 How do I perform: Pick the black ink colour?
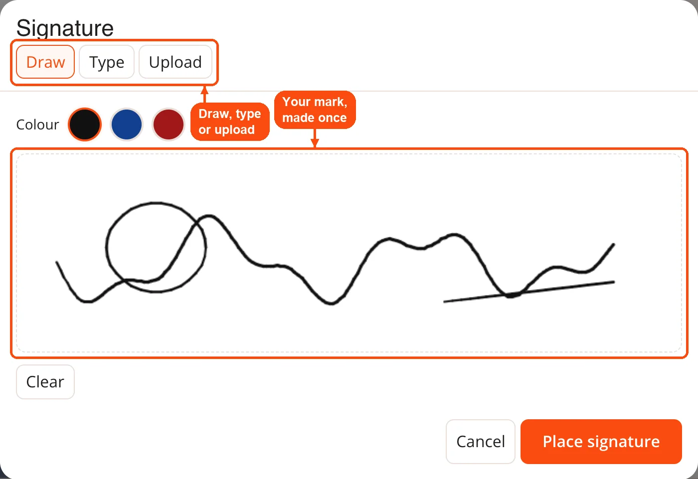[x=85, y=124]
